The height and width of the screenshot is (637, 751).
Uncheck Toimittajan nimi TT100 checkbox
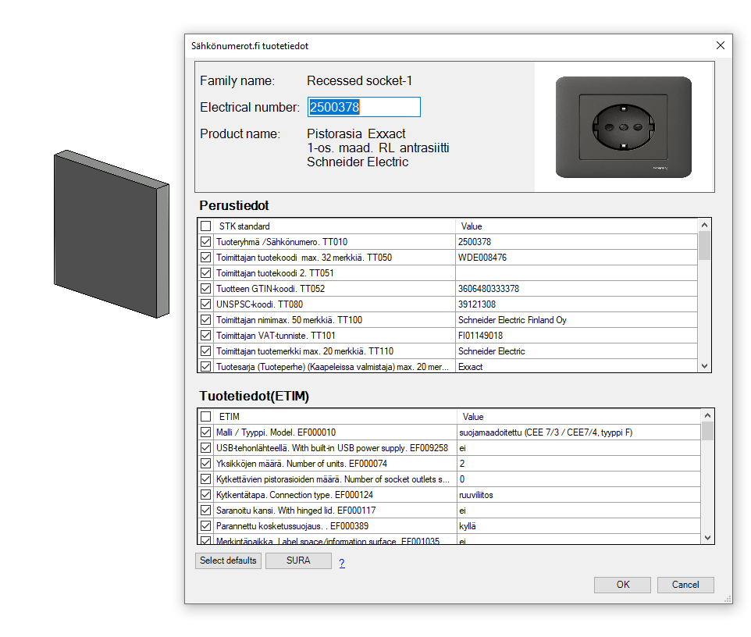pos(206,319)
